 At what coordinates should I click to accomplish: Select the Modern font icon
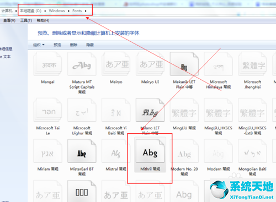click(219, 151)
